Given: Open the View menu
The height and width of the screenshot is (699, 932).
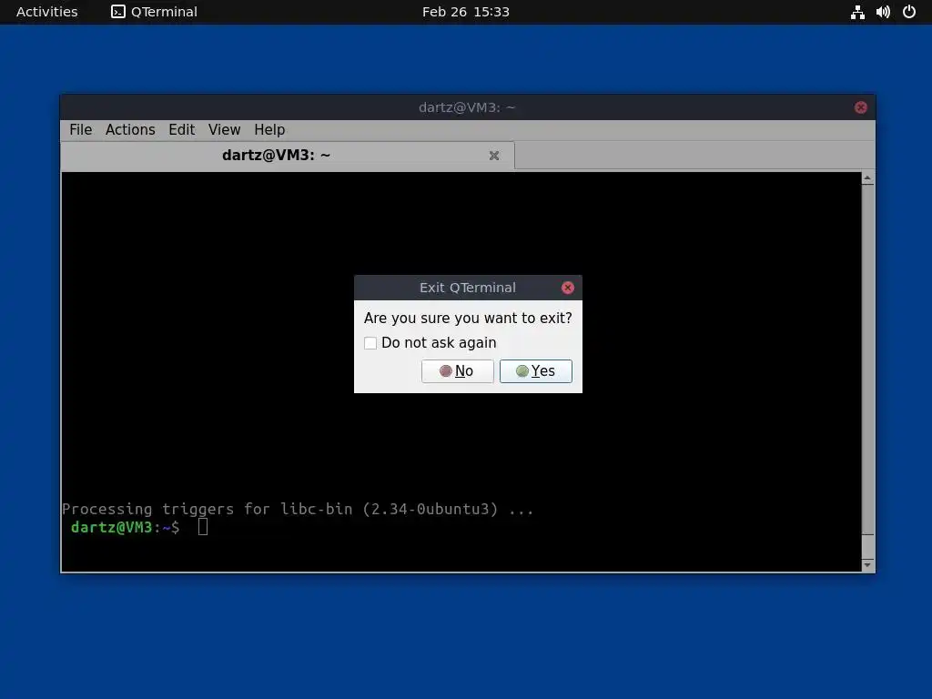Looking at the screenshot, I should (x=224, y=129).
